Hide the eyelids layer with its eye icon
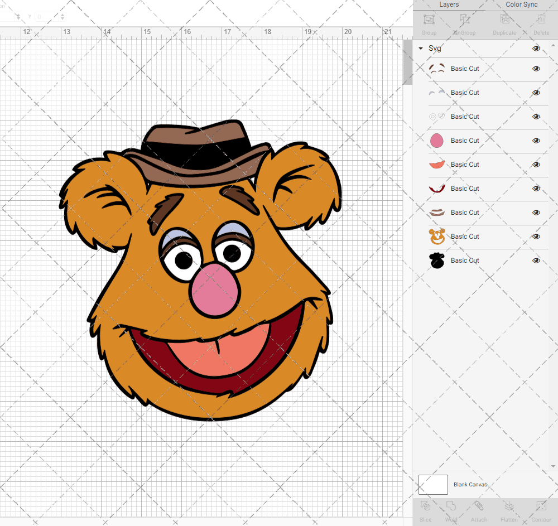 click(x=536, y=93)
